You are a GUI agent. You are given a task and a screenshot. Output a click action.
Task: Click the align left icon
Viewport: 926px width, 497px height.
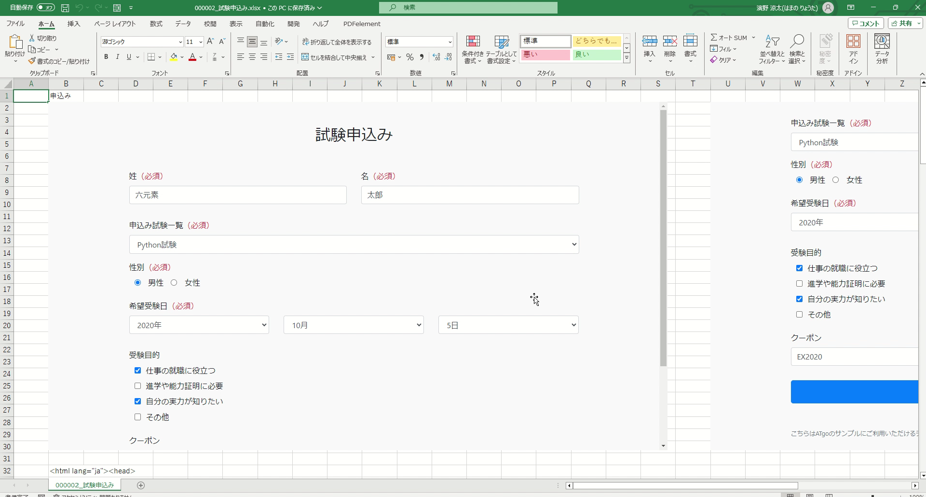click(241, 57)
